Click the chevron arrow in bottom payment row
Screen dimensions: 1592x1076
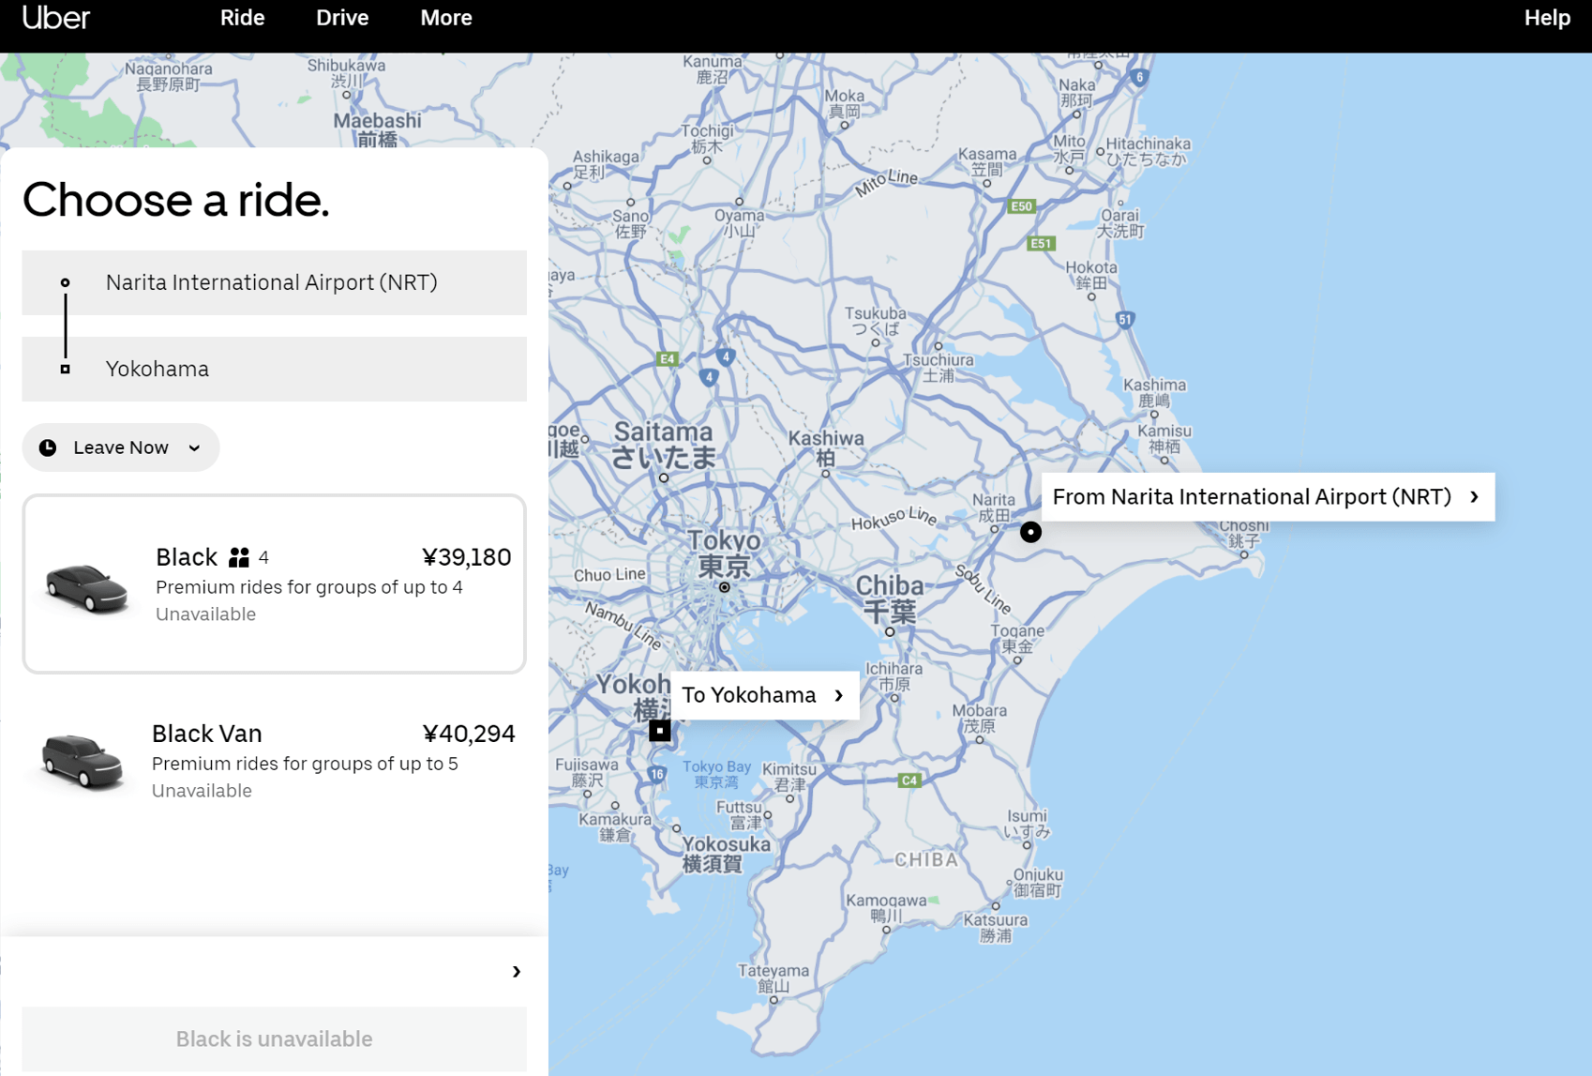[x=516, y=971]
